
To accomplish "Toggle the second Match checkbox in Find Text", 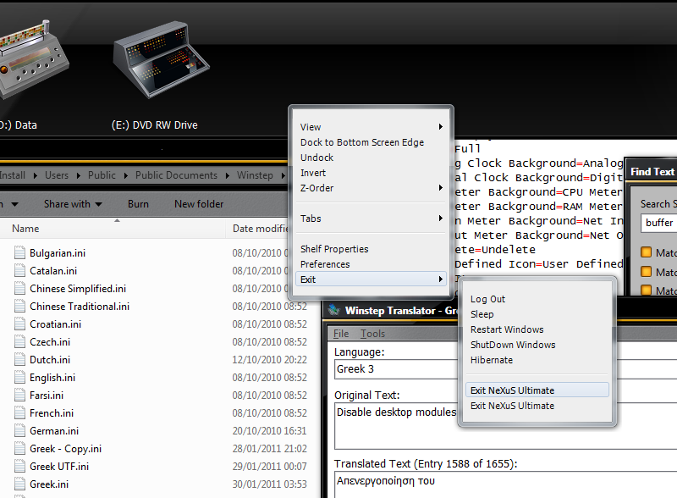I will point(647,272).
